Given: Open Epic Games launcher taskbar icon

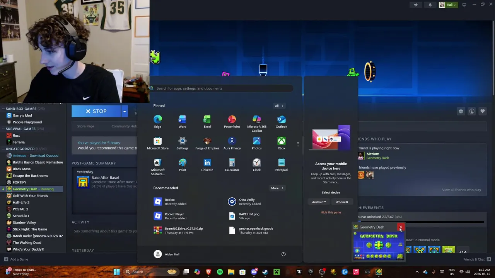Looking at the screenshot, I should pos(311,272).
